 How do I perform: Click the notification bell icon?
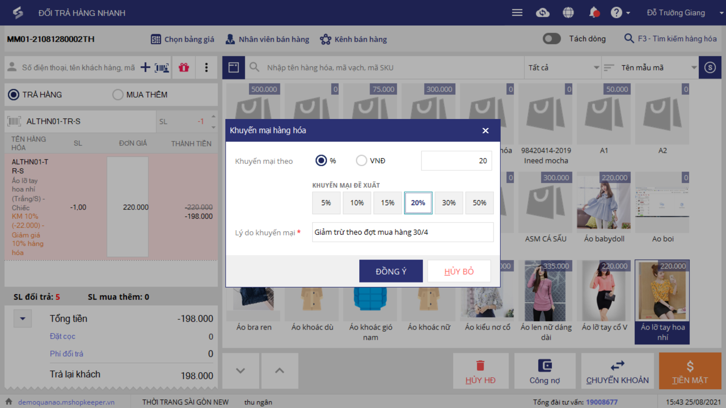click(x=594, y=12)
